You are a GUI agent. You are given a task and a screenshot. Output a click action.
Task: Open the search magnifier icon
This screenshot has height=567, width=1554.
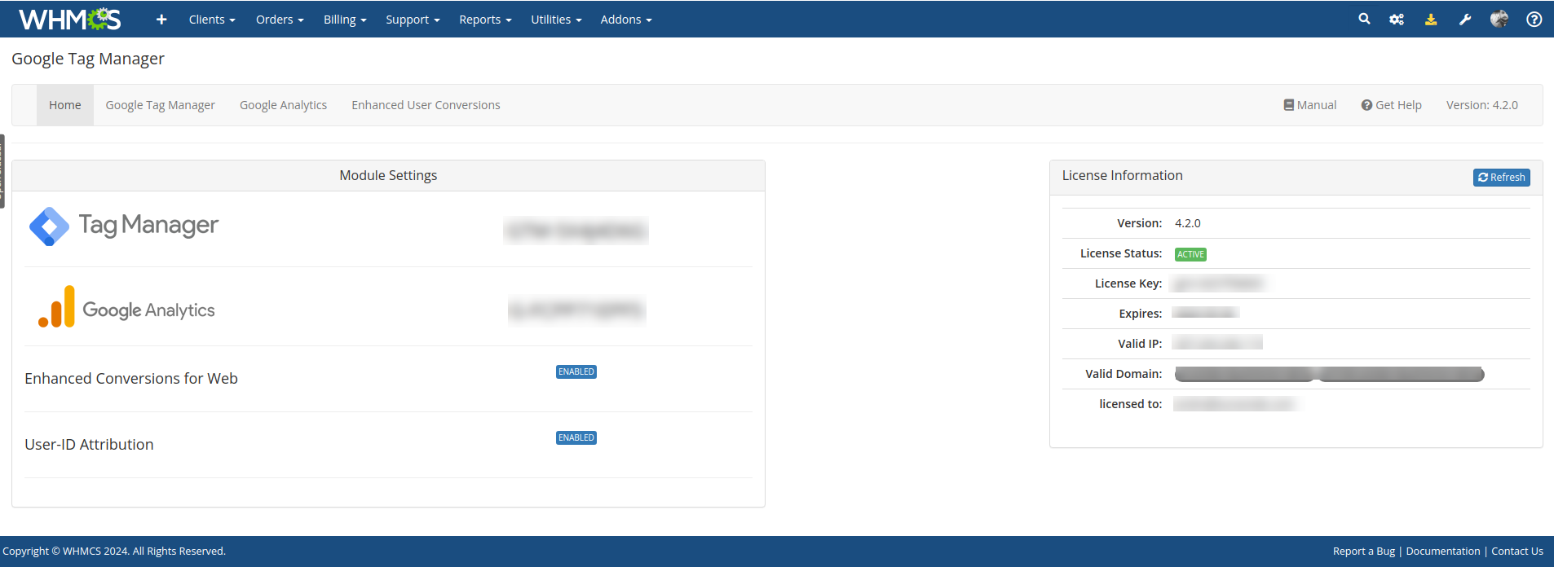tap(1364, 19)
